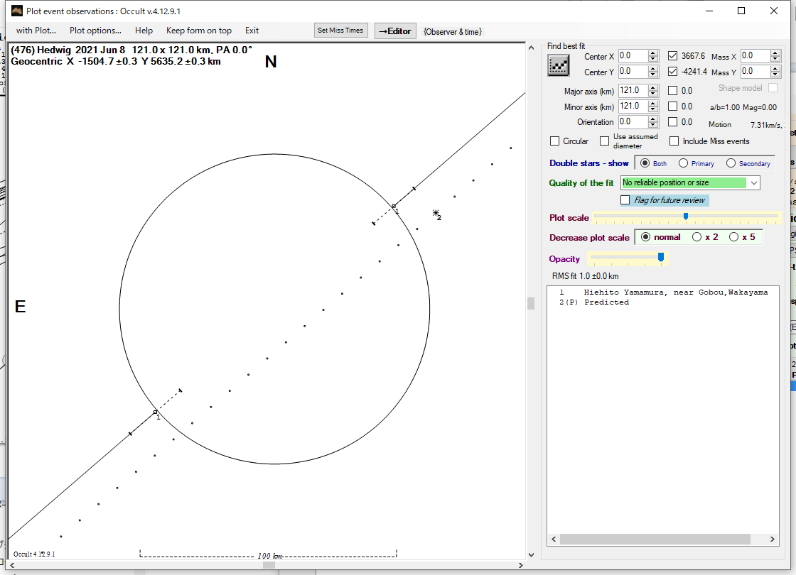Screen dimensions: 796x575
Task: Open the with Plot... menu
Action: tap(36, 31)
